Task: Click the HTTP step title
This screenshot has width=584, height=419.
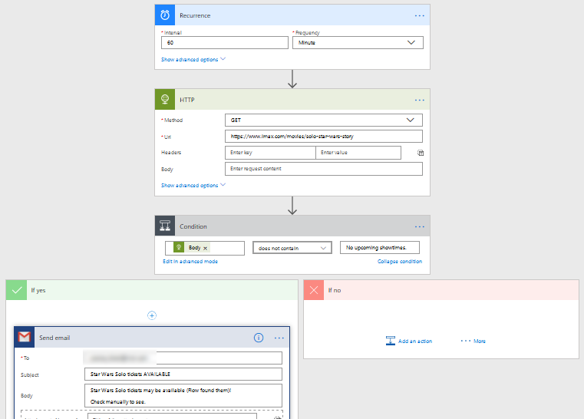Action: pyautogui.click(x=187, y=100)
